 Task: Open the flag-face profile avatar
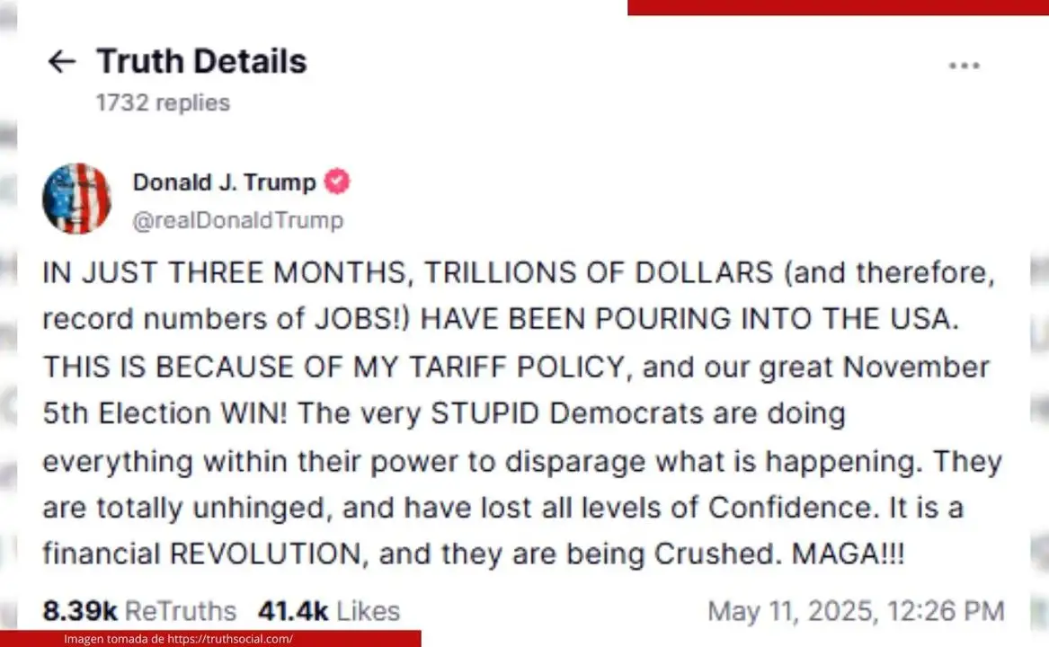(77, 199)
